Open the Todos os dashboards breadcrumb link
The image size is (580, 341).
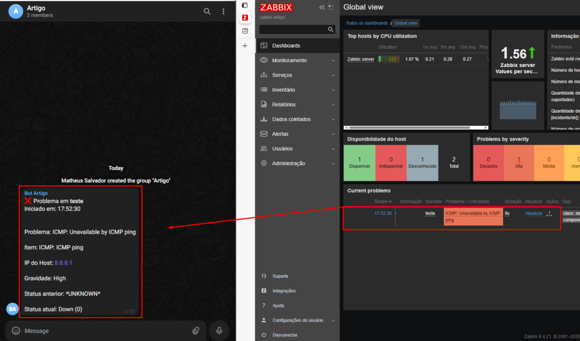(366, 23)
